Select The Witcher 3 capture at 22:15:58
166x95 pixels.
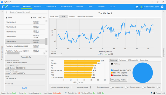(25, 32)
